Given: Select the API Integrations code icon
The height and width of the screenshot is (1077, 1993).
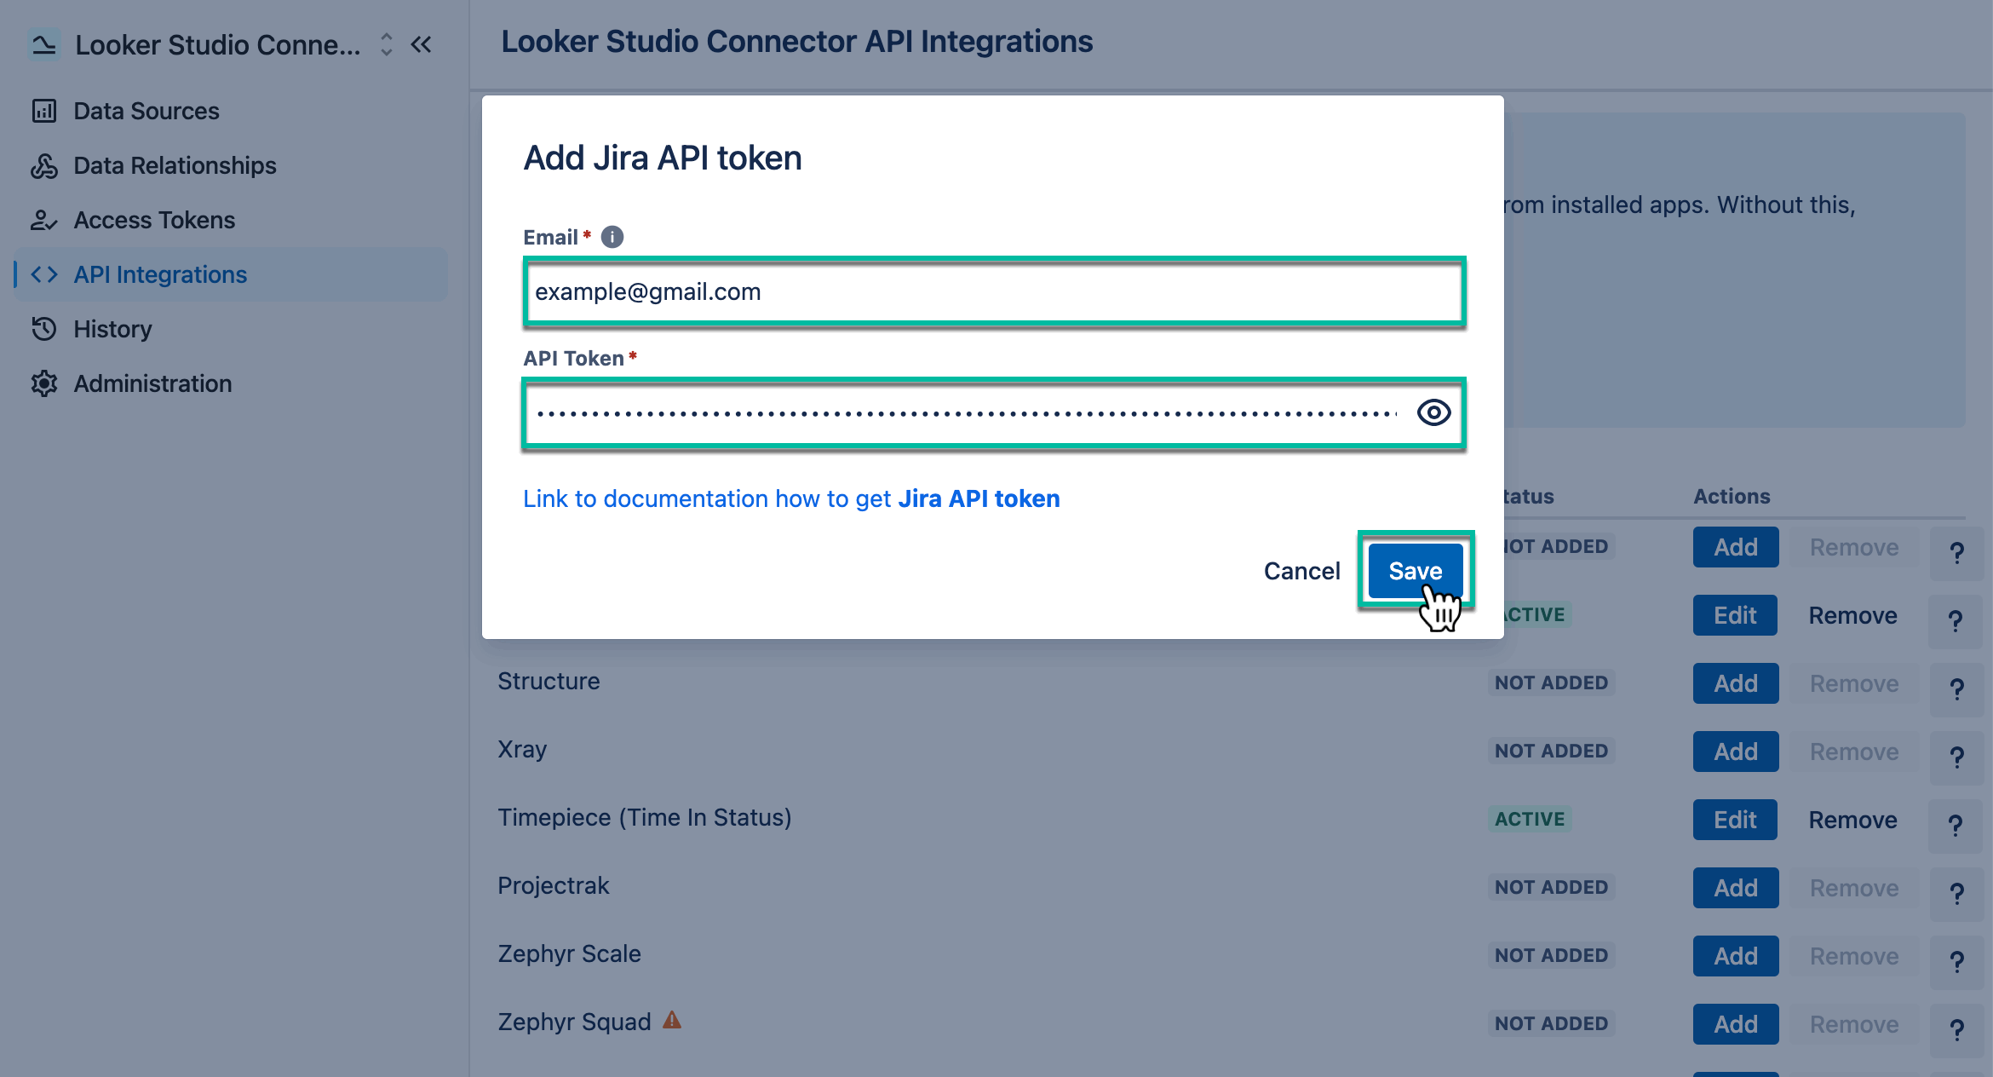Looking at the screenshot, I should pyautogui.click(x=44, y=274).
